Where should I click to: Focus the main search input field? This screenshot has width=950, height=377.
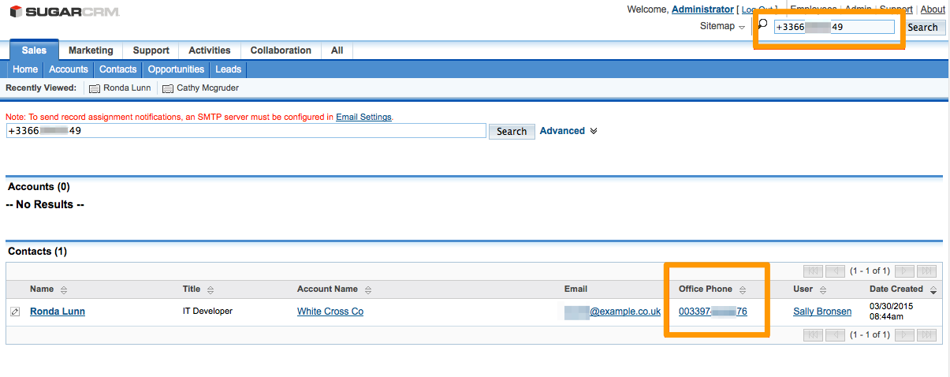(x=246, y=131)
